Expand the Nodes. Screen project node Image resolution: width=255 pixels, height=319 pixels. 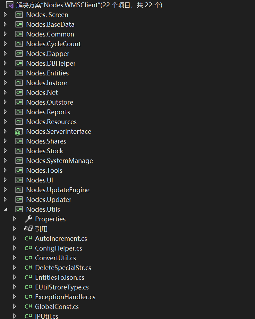point(6,15)
